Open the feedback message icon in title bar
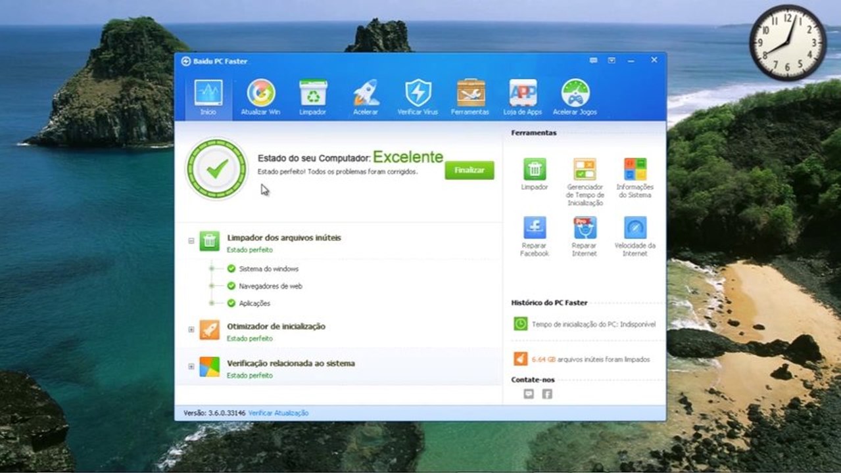Viewport: 841px width, 473px height. point(594,60)
